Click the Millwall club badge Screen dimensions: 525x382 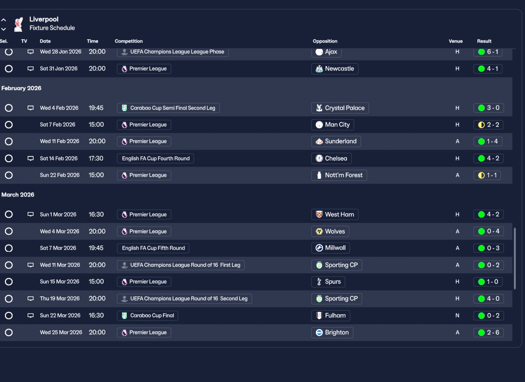pyautogui.click(x=319, y=248)
